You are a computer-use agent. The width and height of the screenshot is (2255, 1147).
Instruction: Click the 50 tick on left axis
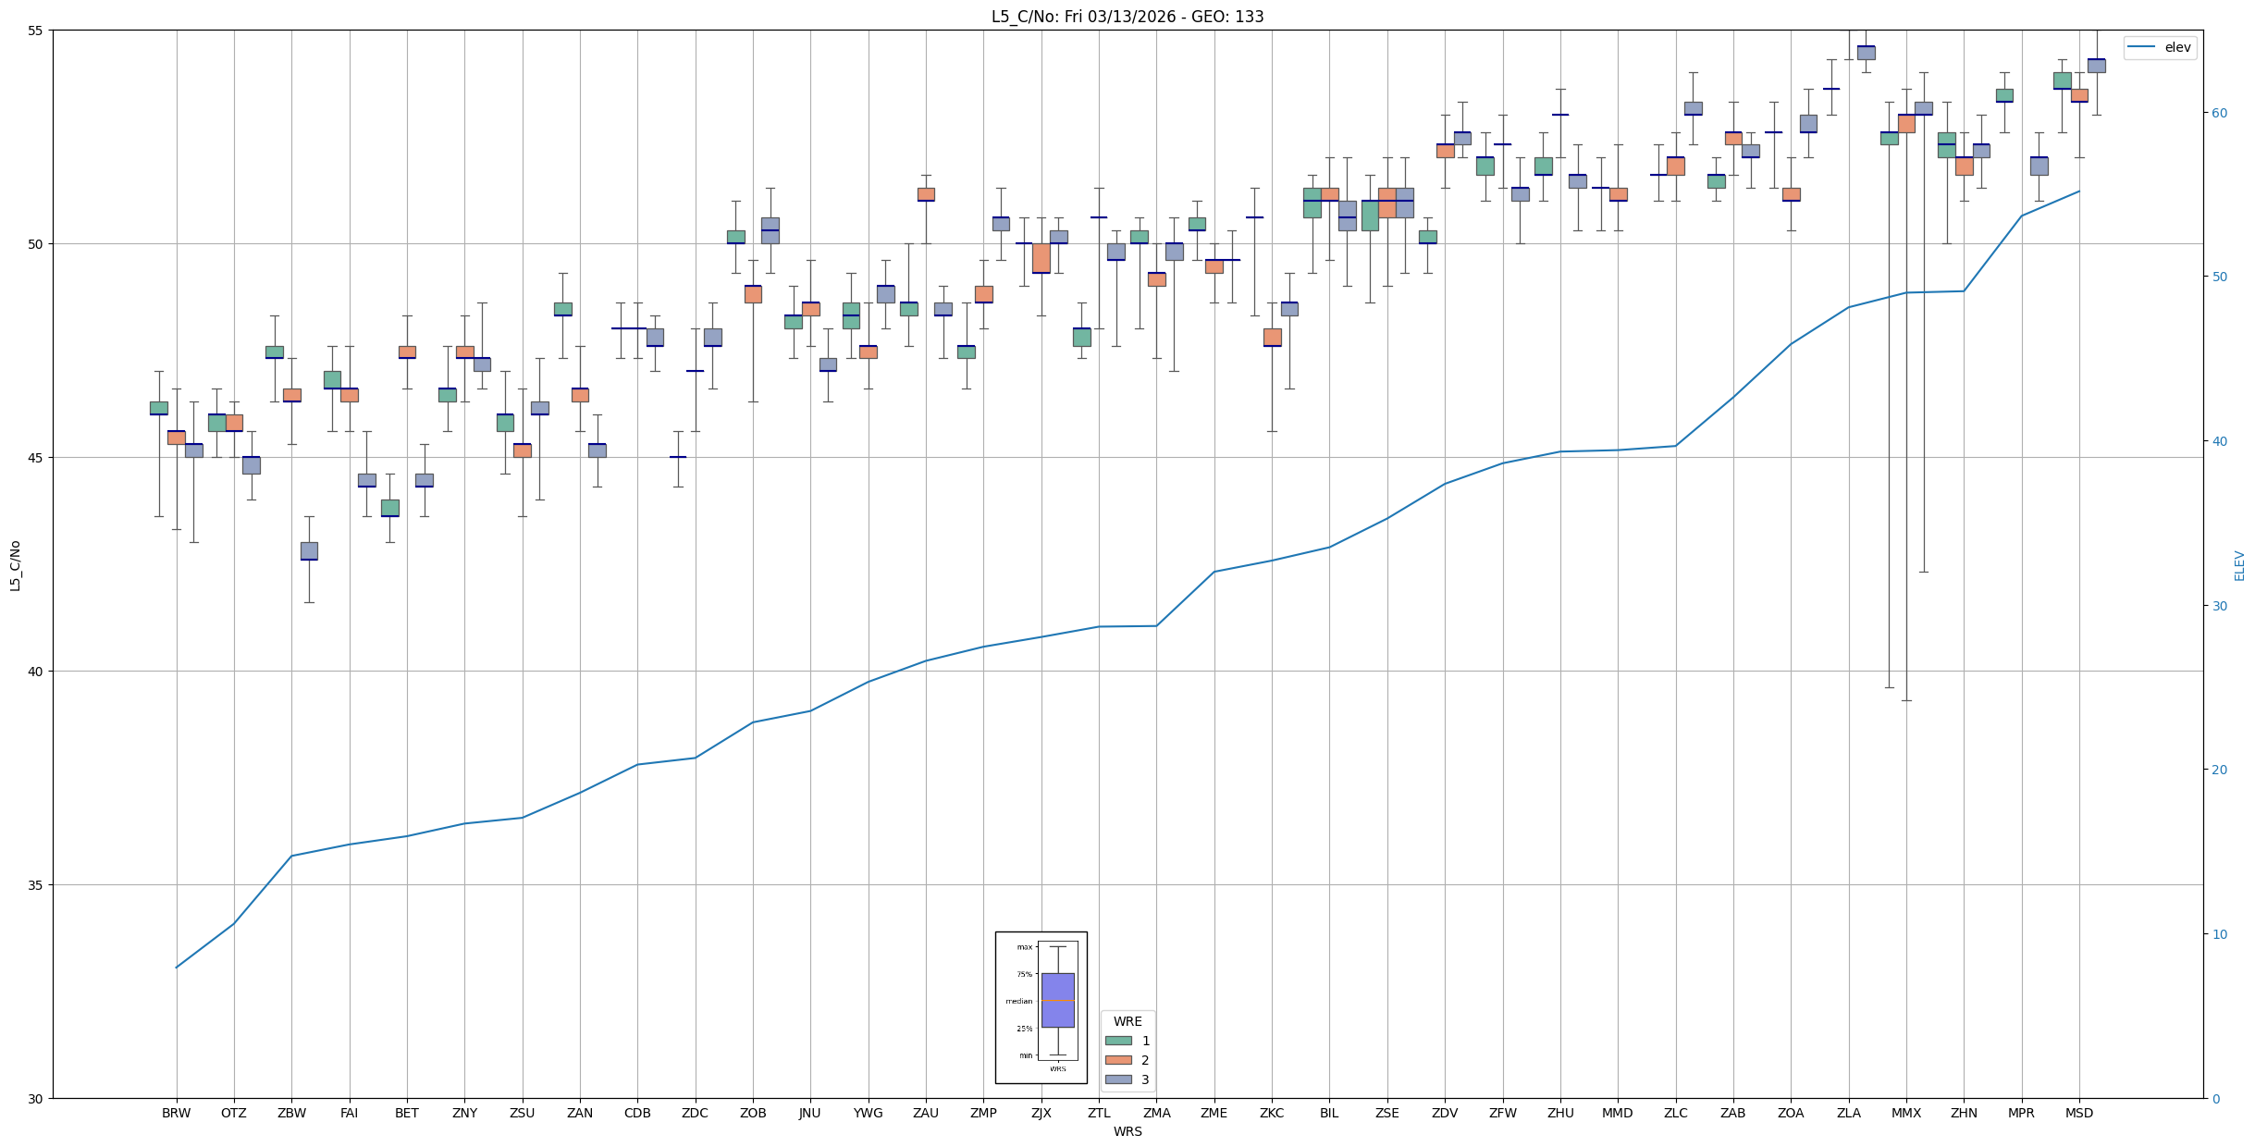coord(36,244)
